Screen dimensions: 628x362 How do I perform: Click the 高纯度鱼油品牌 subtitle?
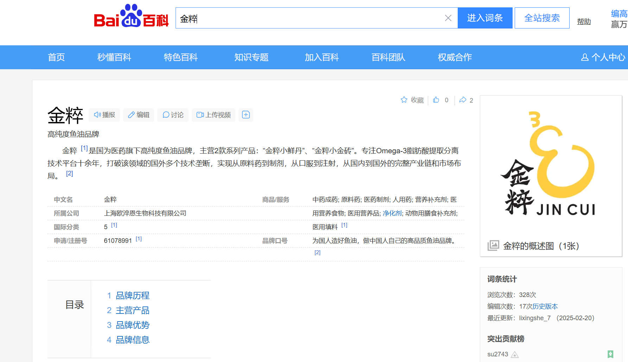coord(74,134)
